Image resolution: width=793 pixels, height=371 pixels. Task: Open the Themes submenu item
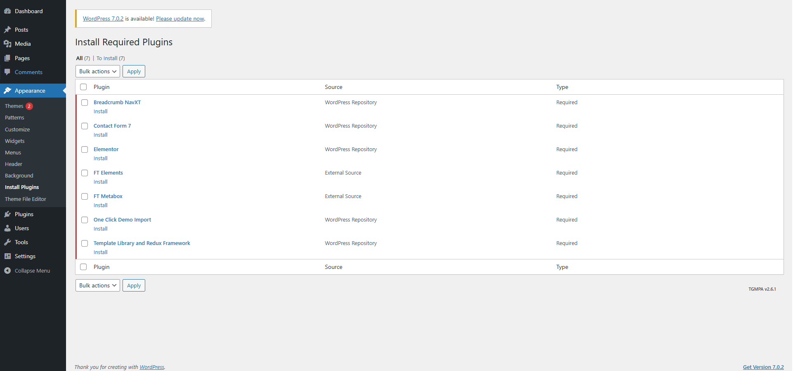(14, 106)
